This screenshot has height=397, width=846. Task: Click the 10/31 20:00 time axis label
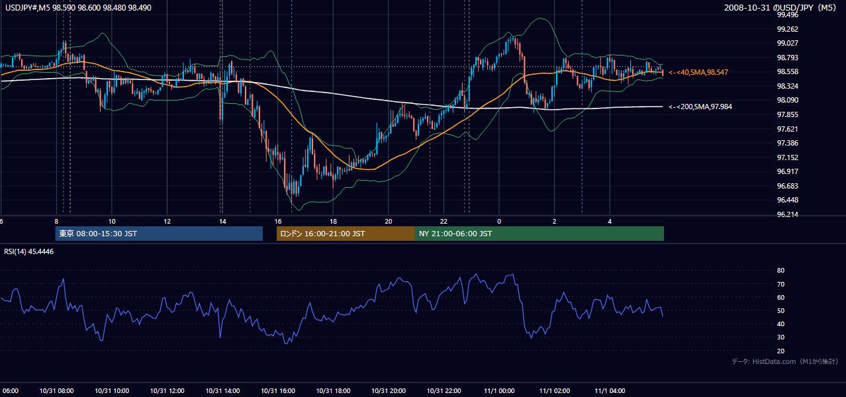tap(388, 390)
